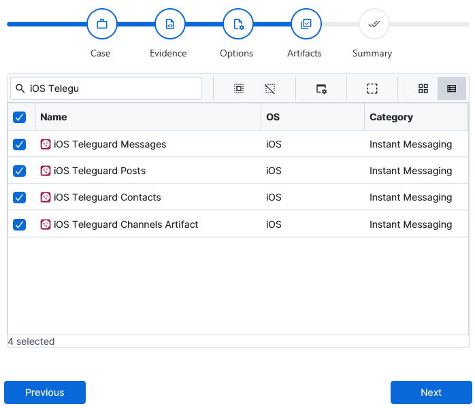Switch to grid view
This screenshot has height=408, width=475.
click(423, 88)
